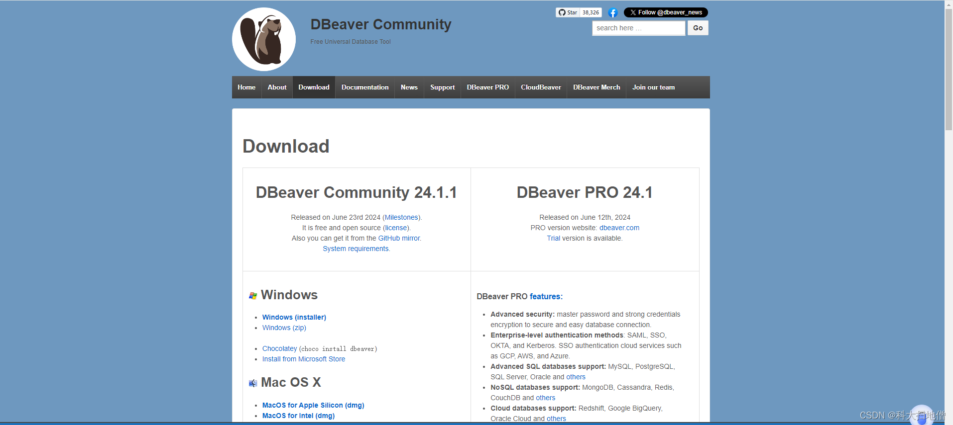Image resolution: width=953 pixels, height=425 pixels.
Task: Open the GitHub mirror link
Action: point(399,238)
